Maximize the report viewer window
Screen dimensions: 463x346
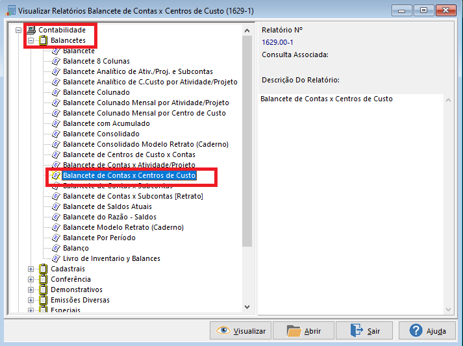point(423,10)
